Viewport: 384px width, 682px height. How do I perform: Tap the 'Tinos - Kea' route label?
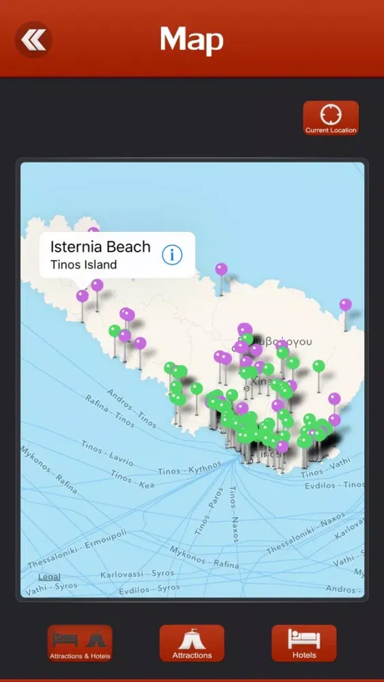tap(132, 479)
